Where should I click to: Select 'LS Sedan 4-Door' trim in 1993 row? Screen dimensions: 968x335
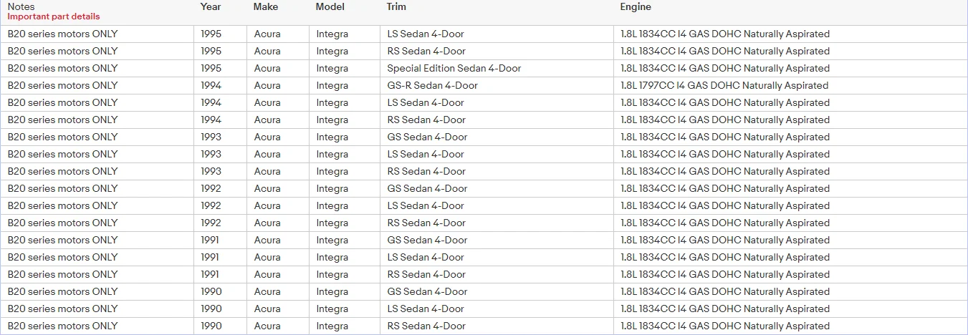pyautogui.click(x=426, y=154)
